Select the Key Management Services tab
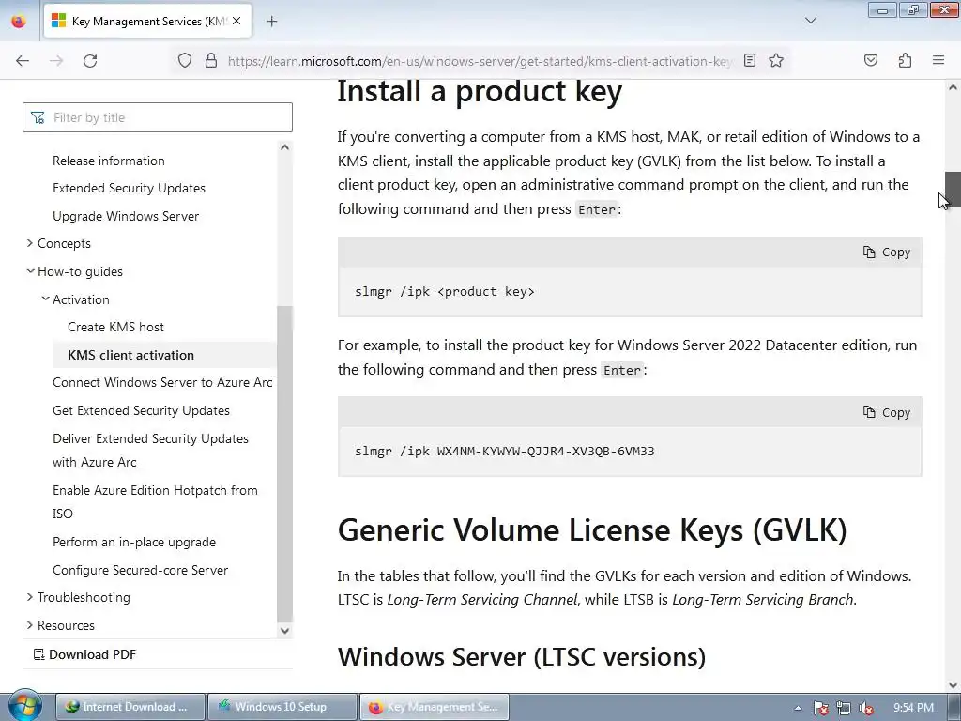The image size is (961, 721). click(147, 22)
